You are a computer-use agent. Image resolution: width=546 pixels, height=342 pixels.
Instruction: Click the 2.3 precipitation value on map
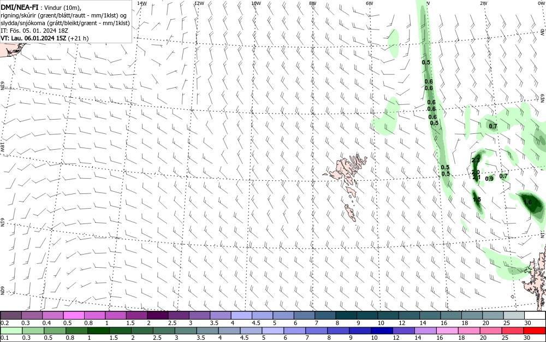tap(476, 160)
